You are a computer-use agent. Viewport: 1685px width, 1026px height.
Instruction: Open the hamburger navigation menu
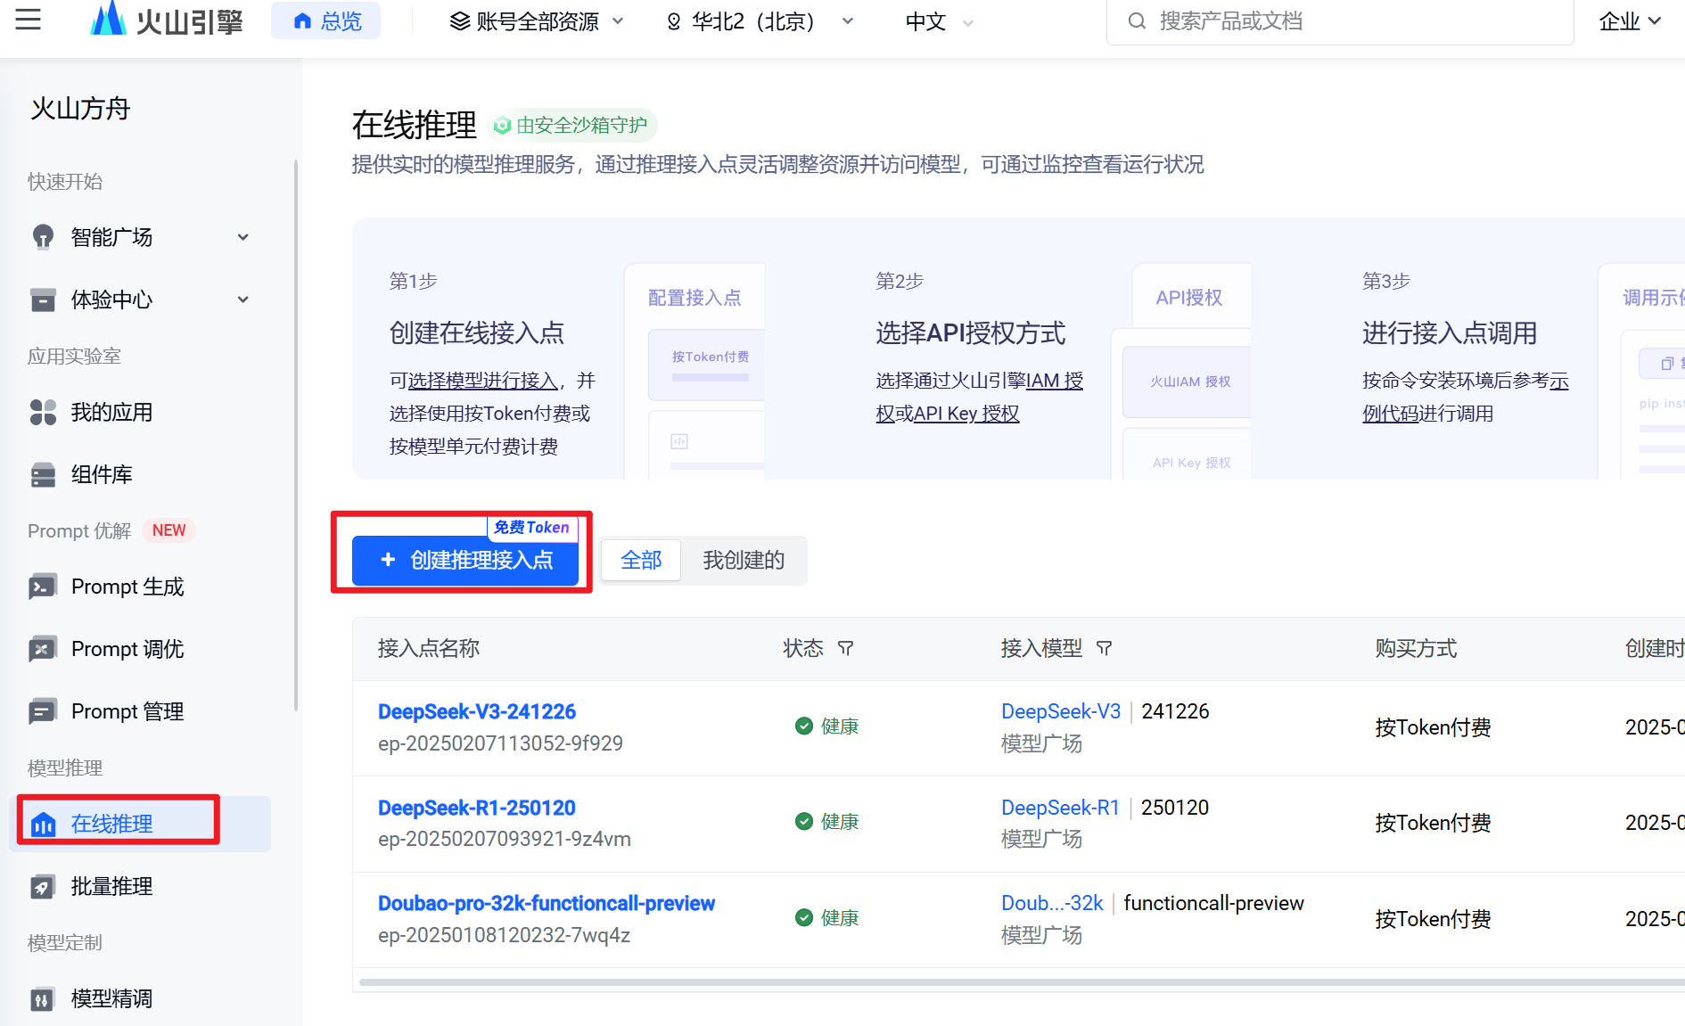29,20
